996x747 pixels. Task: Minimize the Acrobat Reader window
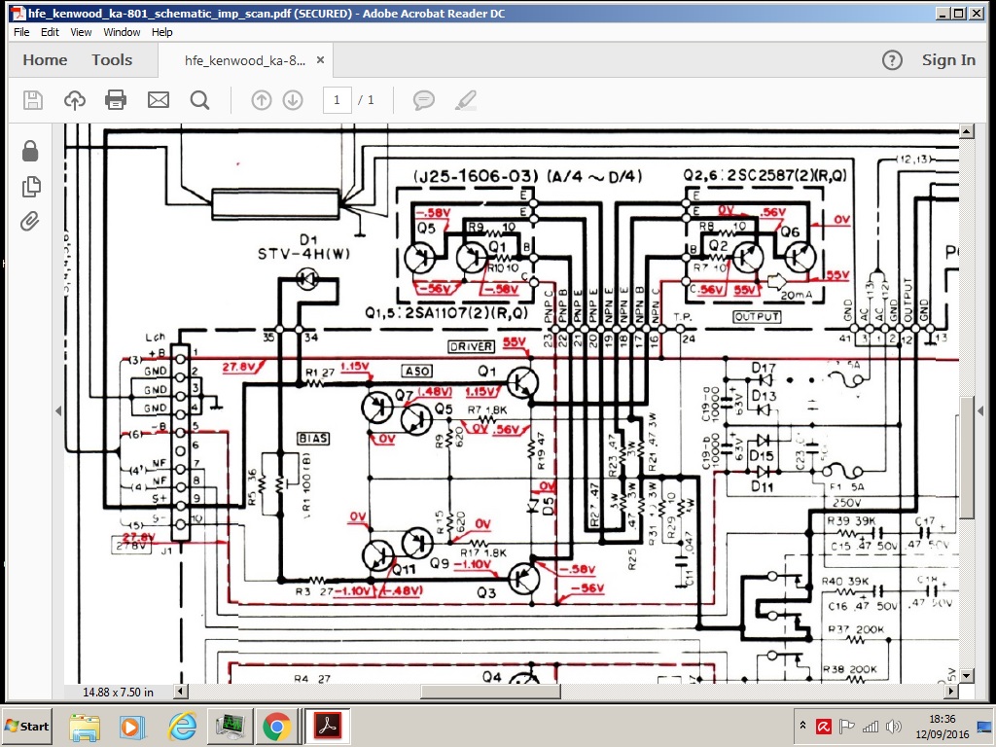click(943, 13)
